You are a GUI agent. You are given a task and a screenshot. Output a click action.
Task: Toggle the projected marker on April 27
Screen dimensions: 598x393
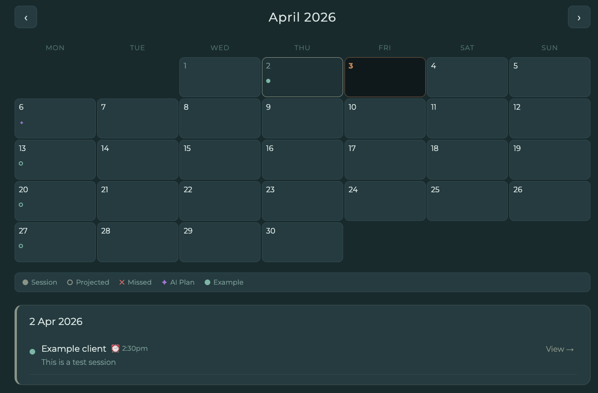point(21,246)
